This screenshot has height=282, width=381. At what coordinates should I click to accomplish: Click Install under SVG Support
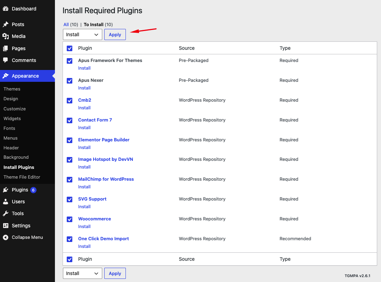click(x=84, y=206)
